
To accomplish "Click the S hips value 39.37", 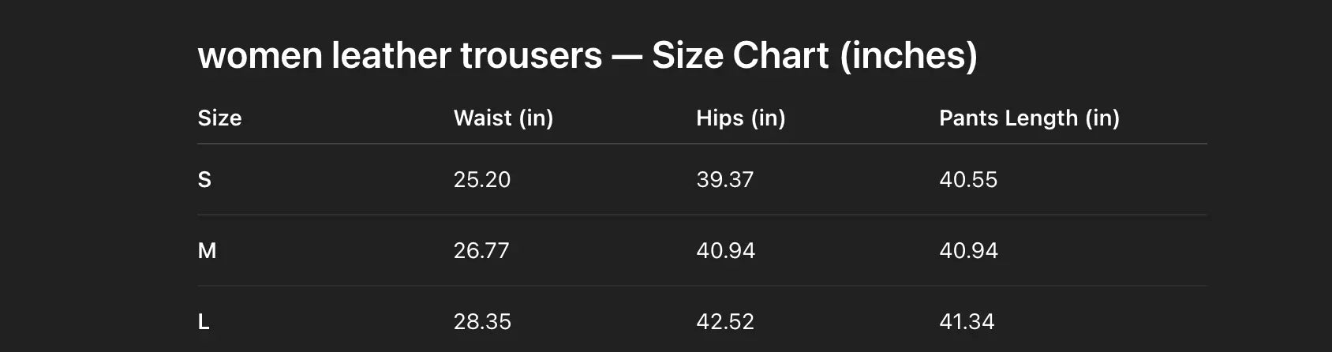I will tap(724, 180).
